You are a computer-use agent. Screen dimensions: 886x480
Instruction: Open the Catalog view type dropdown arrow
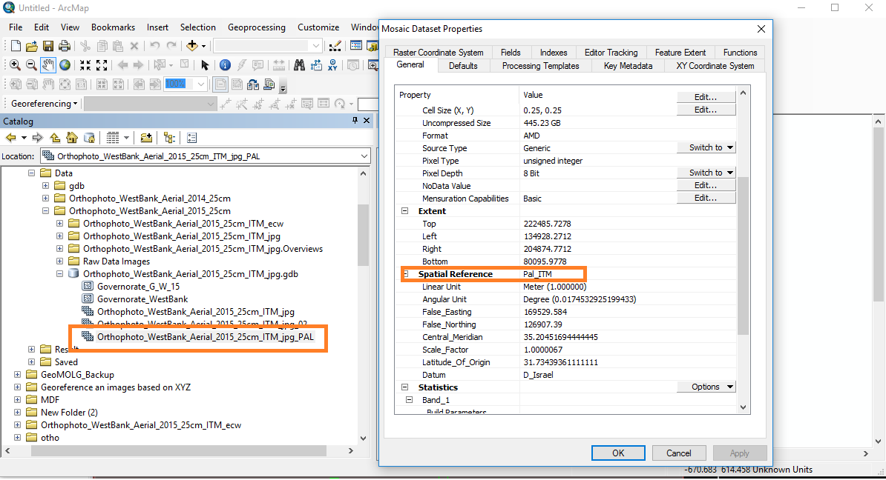pos(126,138)
